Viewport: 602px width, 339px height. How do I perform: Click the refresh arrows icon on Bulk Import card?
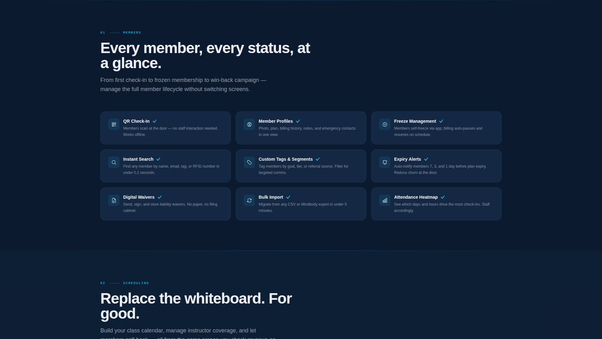[x=249, y=200]
